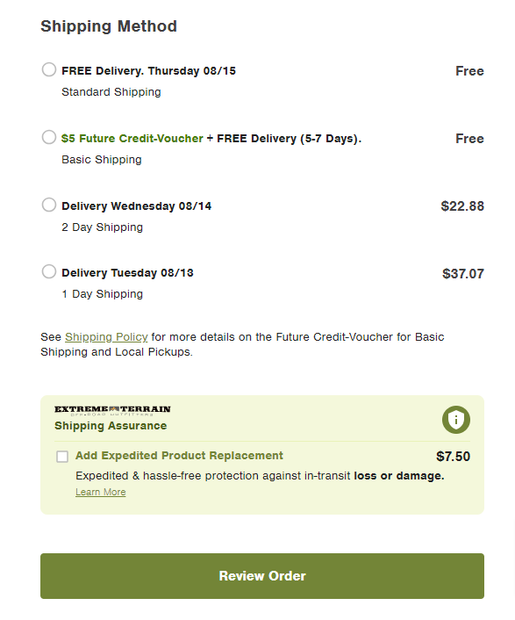Enable the Expedited Product Replacement checkbox
Viewport: 515px width, 620px height.
pyautogui.click(x=62, y=457)
